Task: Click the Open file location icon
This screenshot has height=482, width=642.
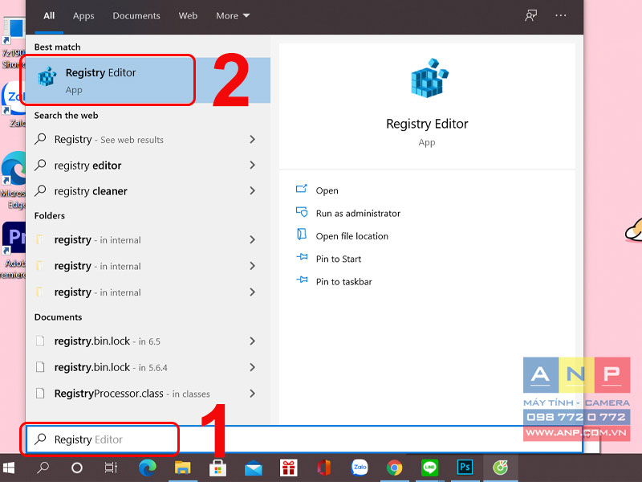Action: point(302,234)
